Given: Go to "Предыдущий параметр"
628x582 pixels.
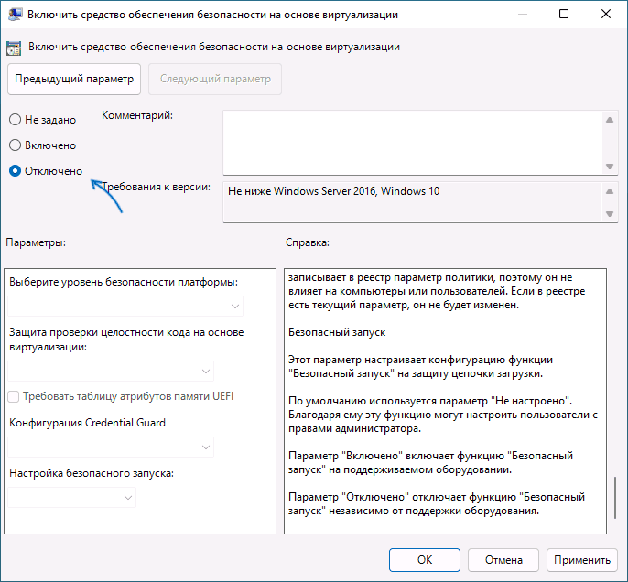Looking at the screenshot, I should pyautogui.click(x=72, y=79).
